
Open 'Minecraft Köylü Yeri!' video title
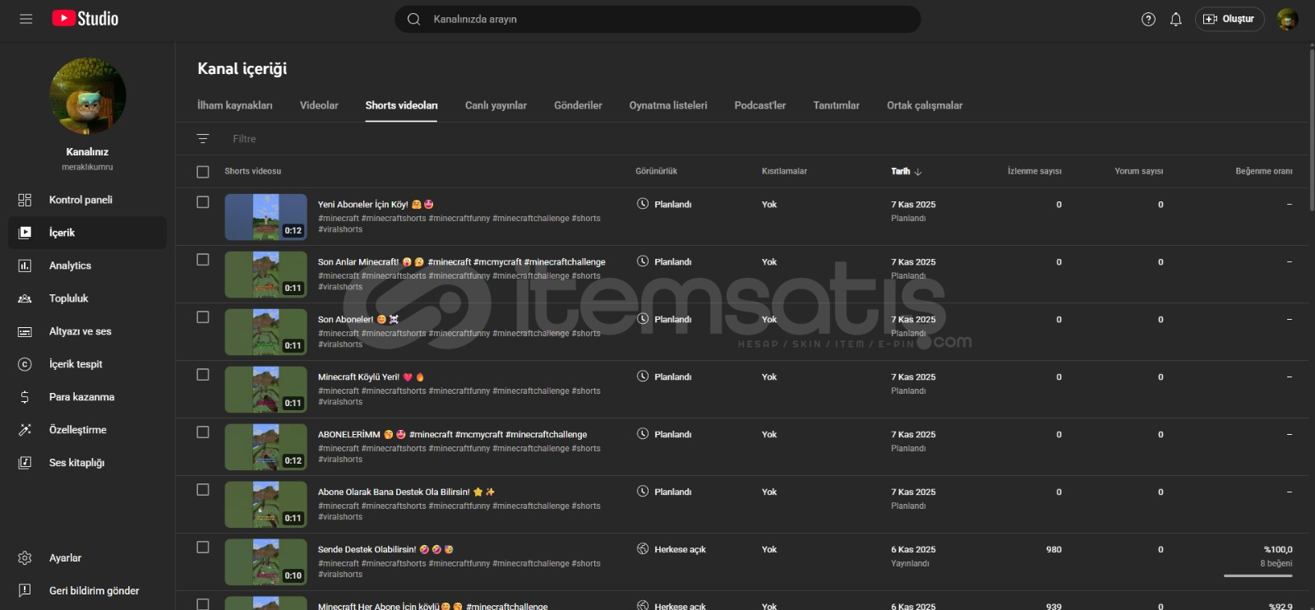358,377
